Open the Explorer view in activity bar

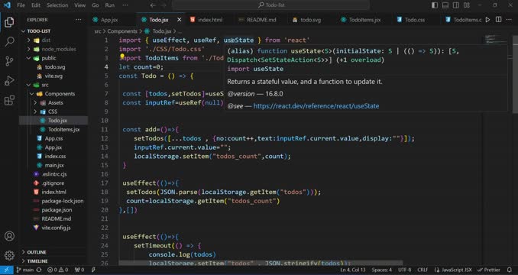[x=9, y=22]
